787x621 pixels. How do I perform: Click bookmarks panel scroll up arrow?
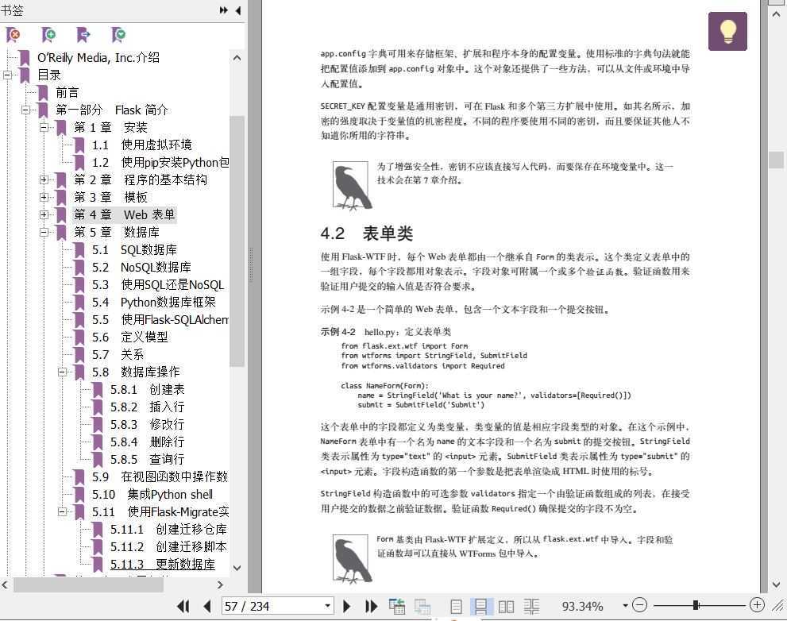pyautogui.click(x=237, y=58)
